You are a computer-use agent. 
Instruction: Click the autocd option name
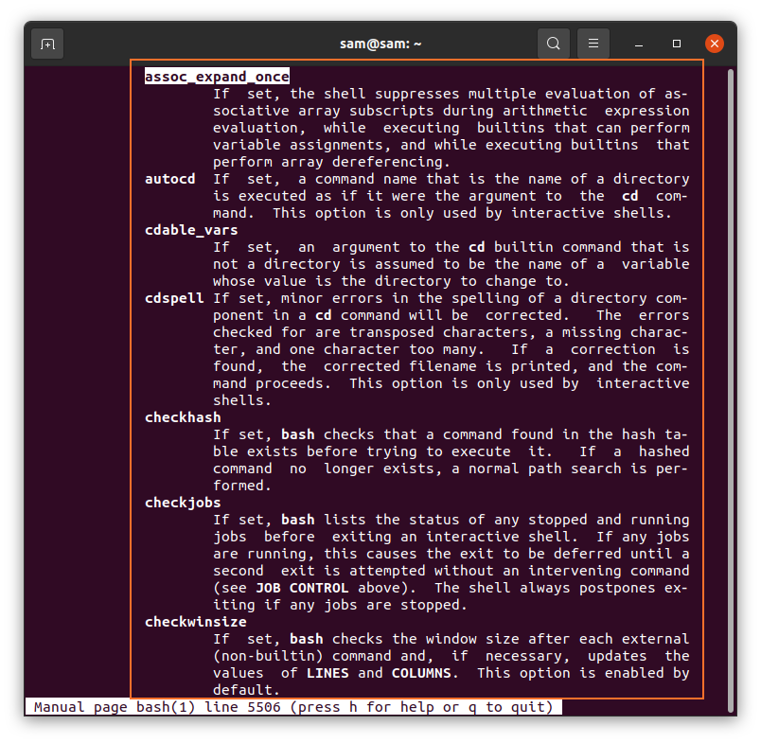point(169,179)
